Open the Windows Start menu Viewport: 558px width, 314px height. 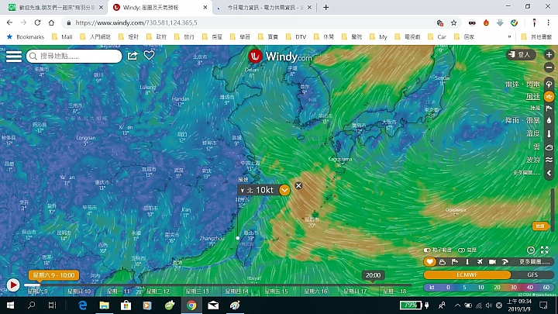click(10, 305)
